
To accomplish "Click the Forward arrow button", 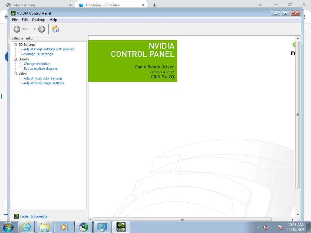I will click(42, 29).
